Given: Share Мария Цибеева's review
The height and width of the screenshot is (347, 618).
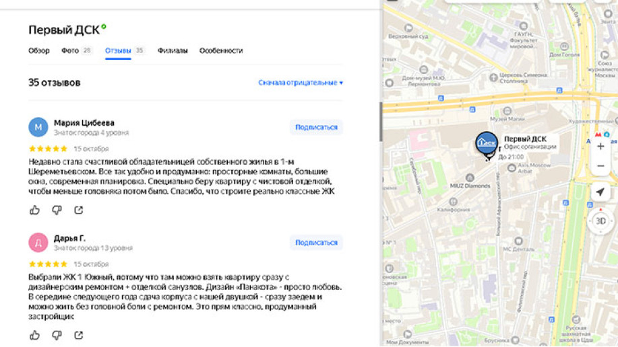Looking at the screenshot, I should coord(79,210).
